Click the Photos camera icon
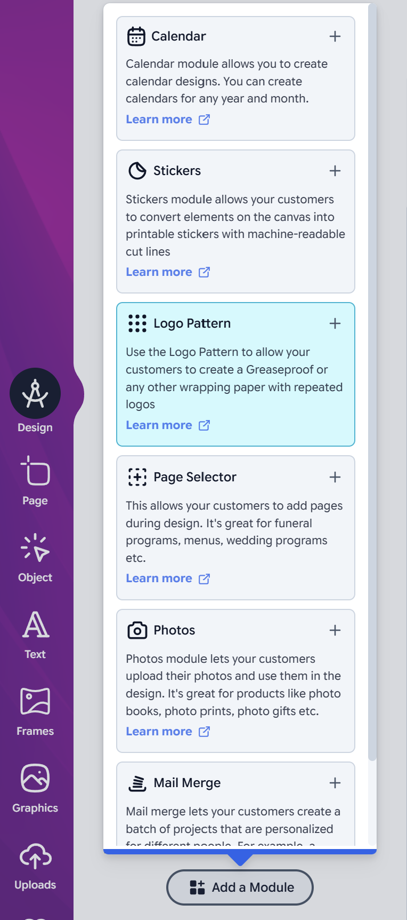Viewport: 407px width, 920px height. (137, 630)
